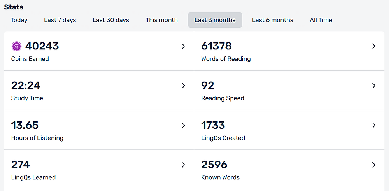The width and height of the screenshot is (389, 191).
Task: Expand the Hours of Listening chevron
Action: coord(183,125)
